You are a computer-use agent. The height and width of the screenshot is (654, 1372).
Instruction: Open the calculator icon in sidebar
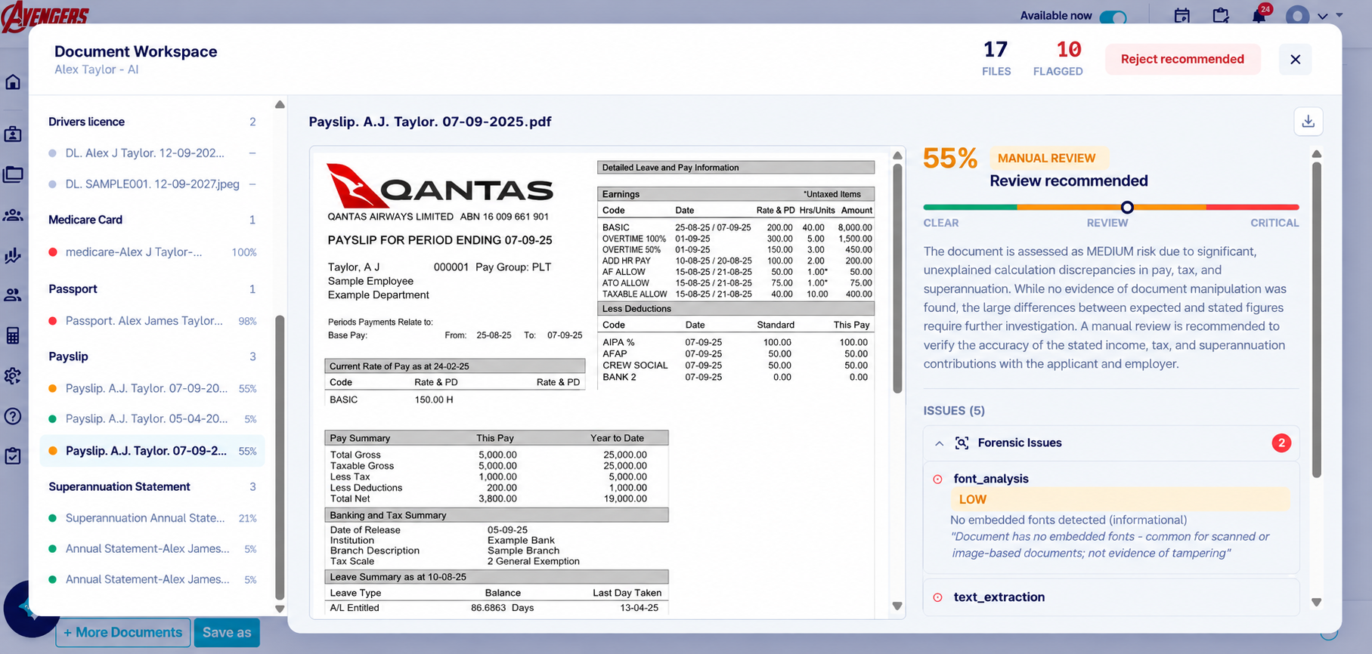pos(13,335)
